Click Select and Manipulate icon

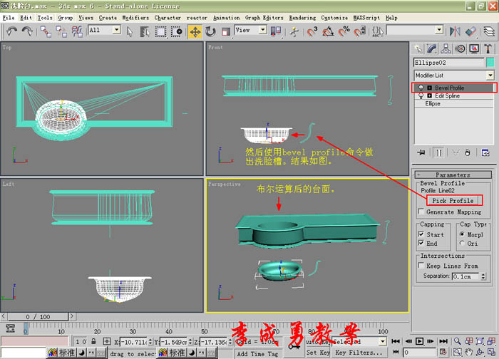pos(294,31)
